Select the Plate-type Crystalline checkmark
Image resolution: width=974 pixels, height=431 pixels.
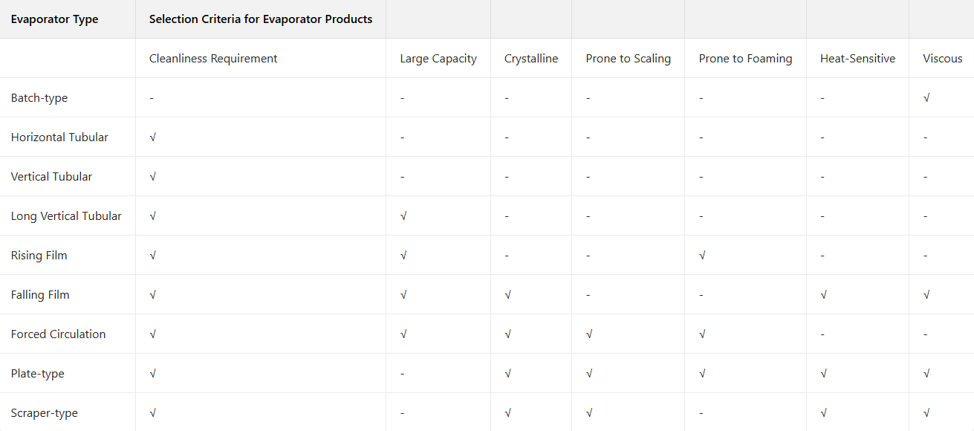coord(507,374)
